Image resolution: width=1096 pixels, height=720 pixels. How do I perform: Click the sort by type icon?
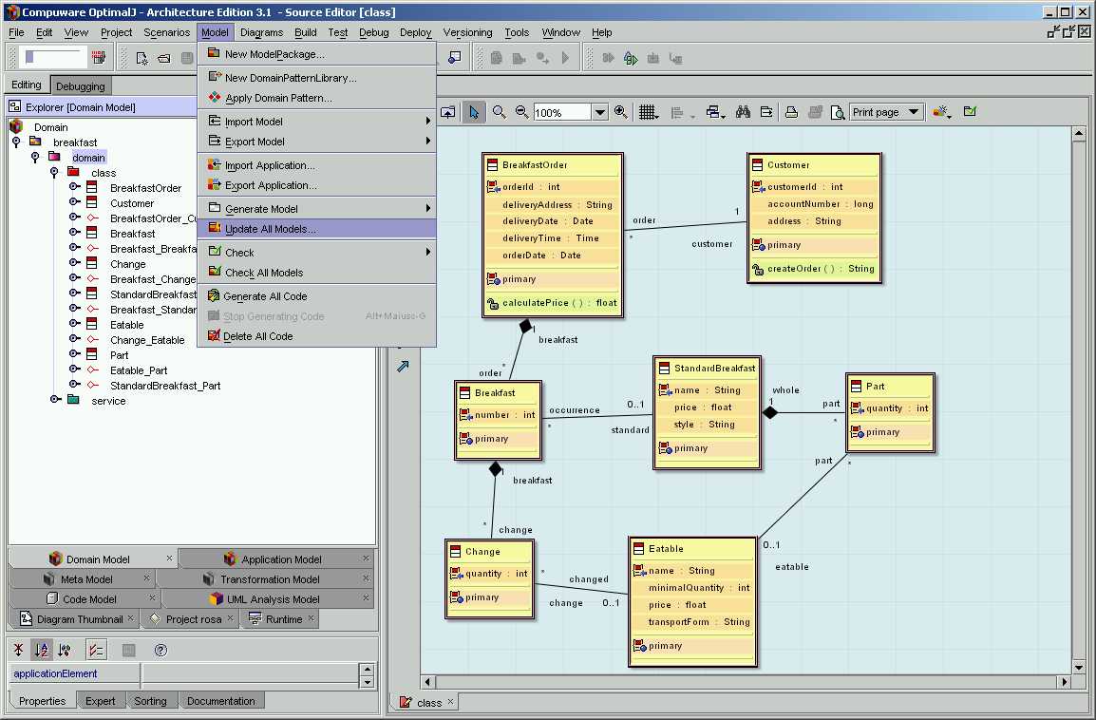point(65,650)
